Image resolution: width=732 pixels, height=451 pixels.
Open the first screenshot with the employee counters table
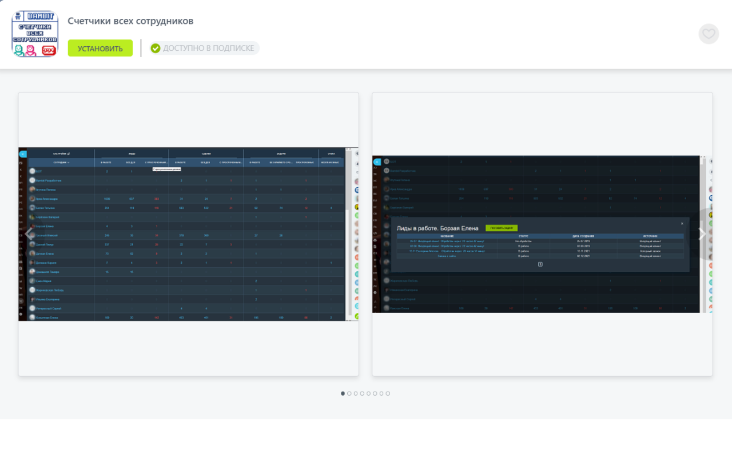189,234
